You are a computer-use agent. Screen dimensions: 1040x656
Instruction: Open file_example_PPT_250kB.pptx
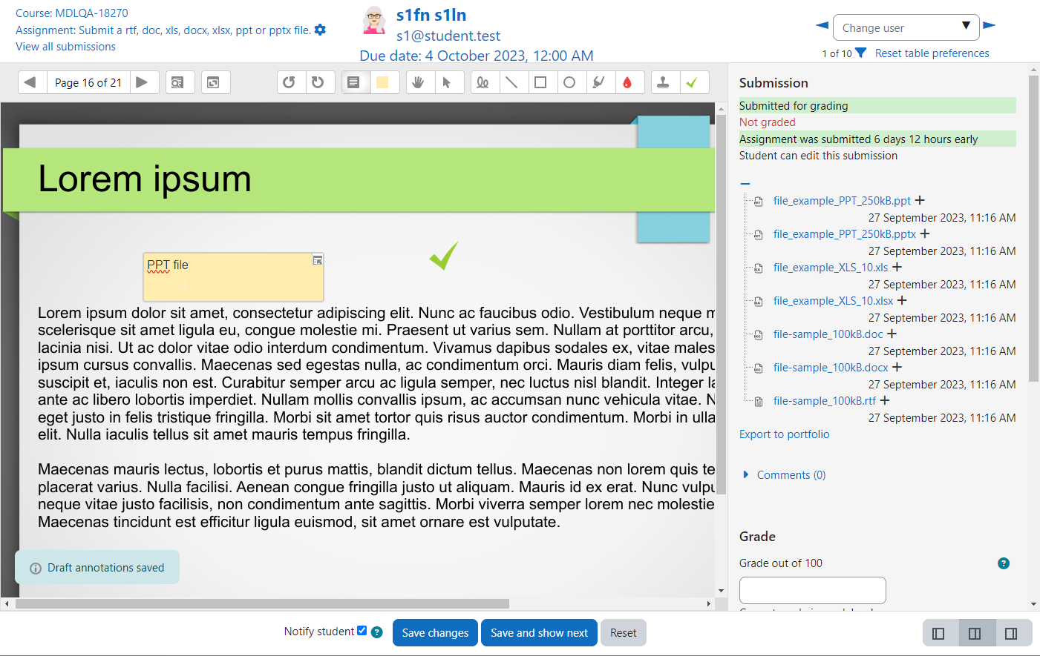coord(845,234)
